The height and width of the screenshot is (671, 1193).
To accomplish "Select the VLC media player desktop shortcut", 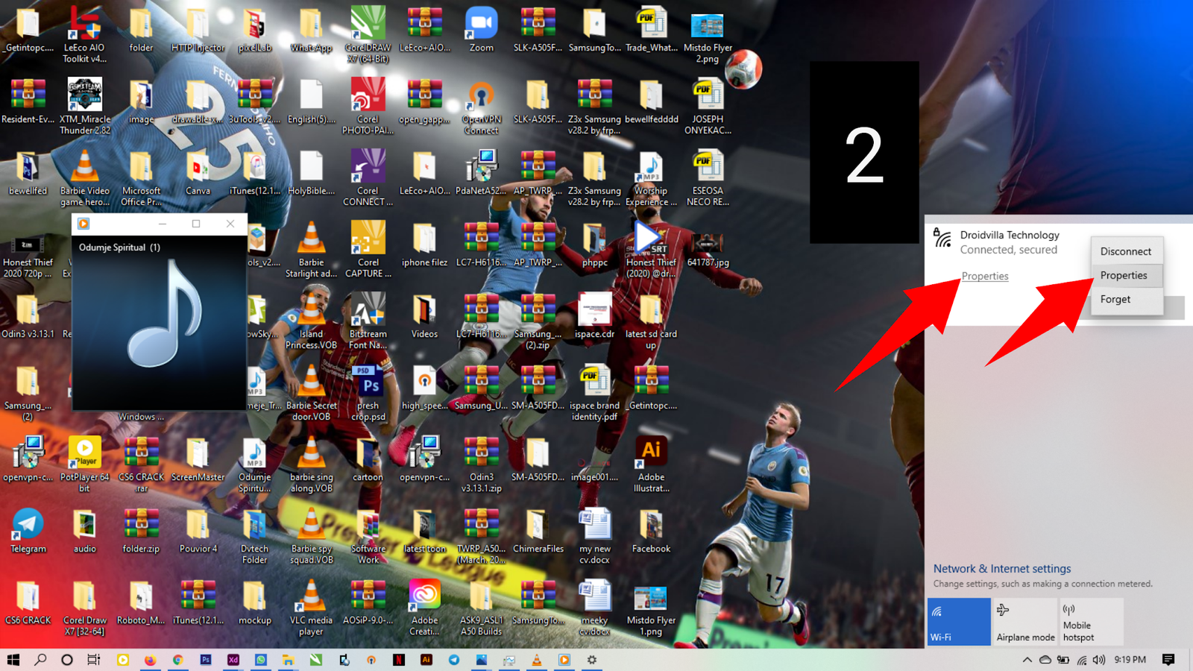I will [311, 608].
